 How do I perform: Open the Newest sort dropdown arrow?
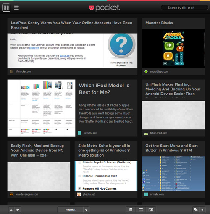click(86, 210)
